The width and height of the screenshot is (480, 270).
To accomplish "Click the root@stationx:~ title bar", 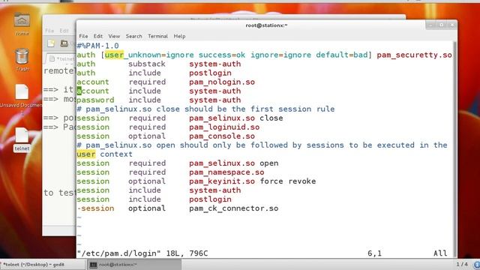I will click(x=266, y=25).
